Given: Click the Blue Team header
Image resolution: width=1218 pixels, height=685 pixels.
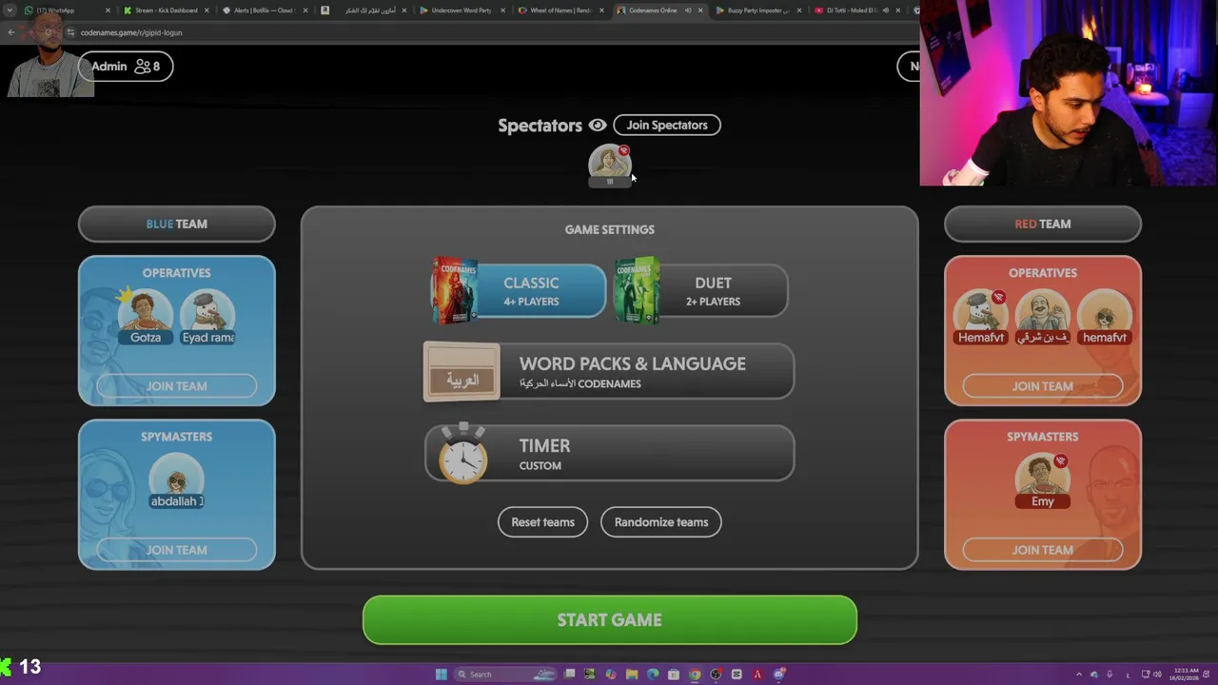Looking at the screenshot, I should click(176, 224).
